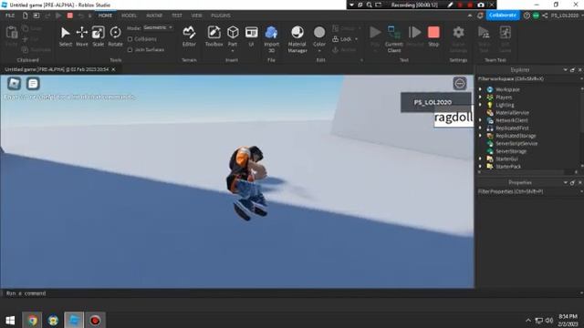Expand the Lighting tree node
Viewport: 584px width, 328px height.
pos(480,105)
